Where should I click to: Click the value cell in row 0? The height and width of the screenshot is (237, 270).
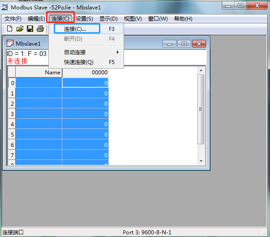click(85, 83)
